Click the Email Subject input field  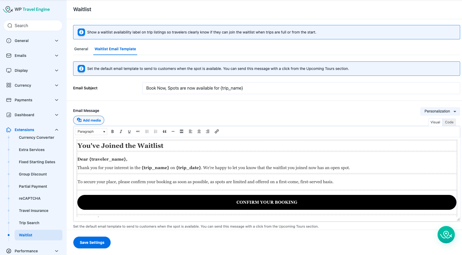coord(301,88)
